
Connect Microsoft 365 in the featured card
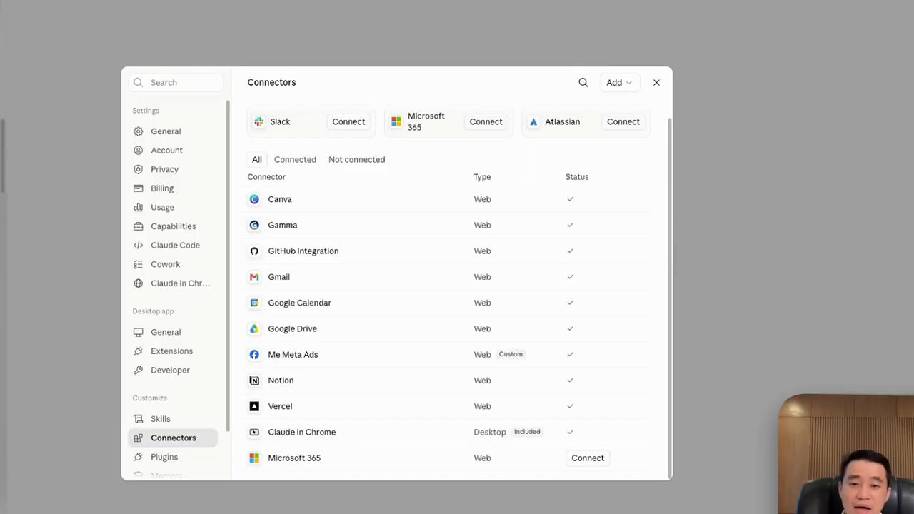[486, 121]
